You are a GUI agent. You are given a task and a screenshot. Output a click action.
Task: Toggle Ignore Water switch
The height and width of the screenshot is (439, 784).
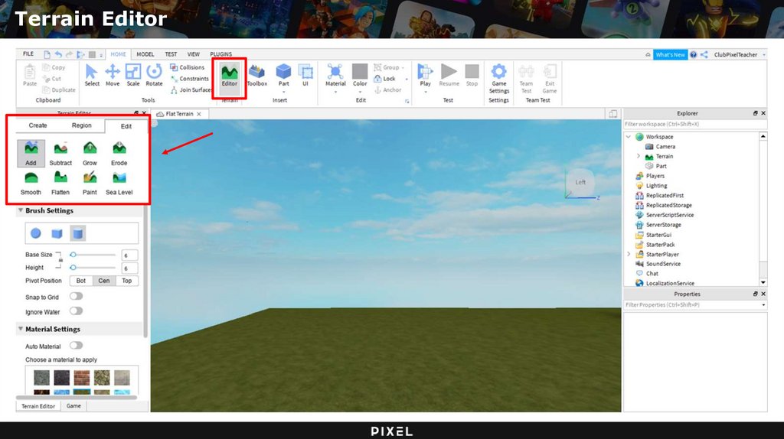pos(76,311)
